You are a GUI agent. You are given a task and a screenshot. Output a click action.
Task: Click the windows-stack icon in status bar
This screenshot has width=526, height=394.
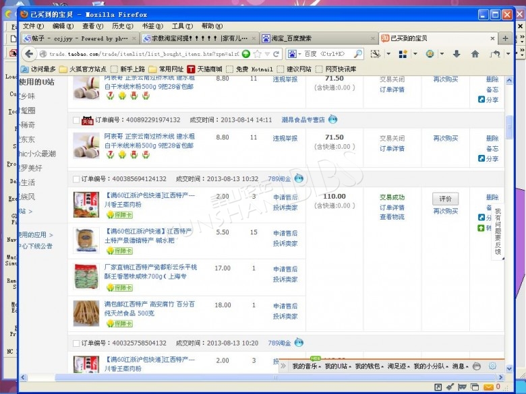click(474, 387)
